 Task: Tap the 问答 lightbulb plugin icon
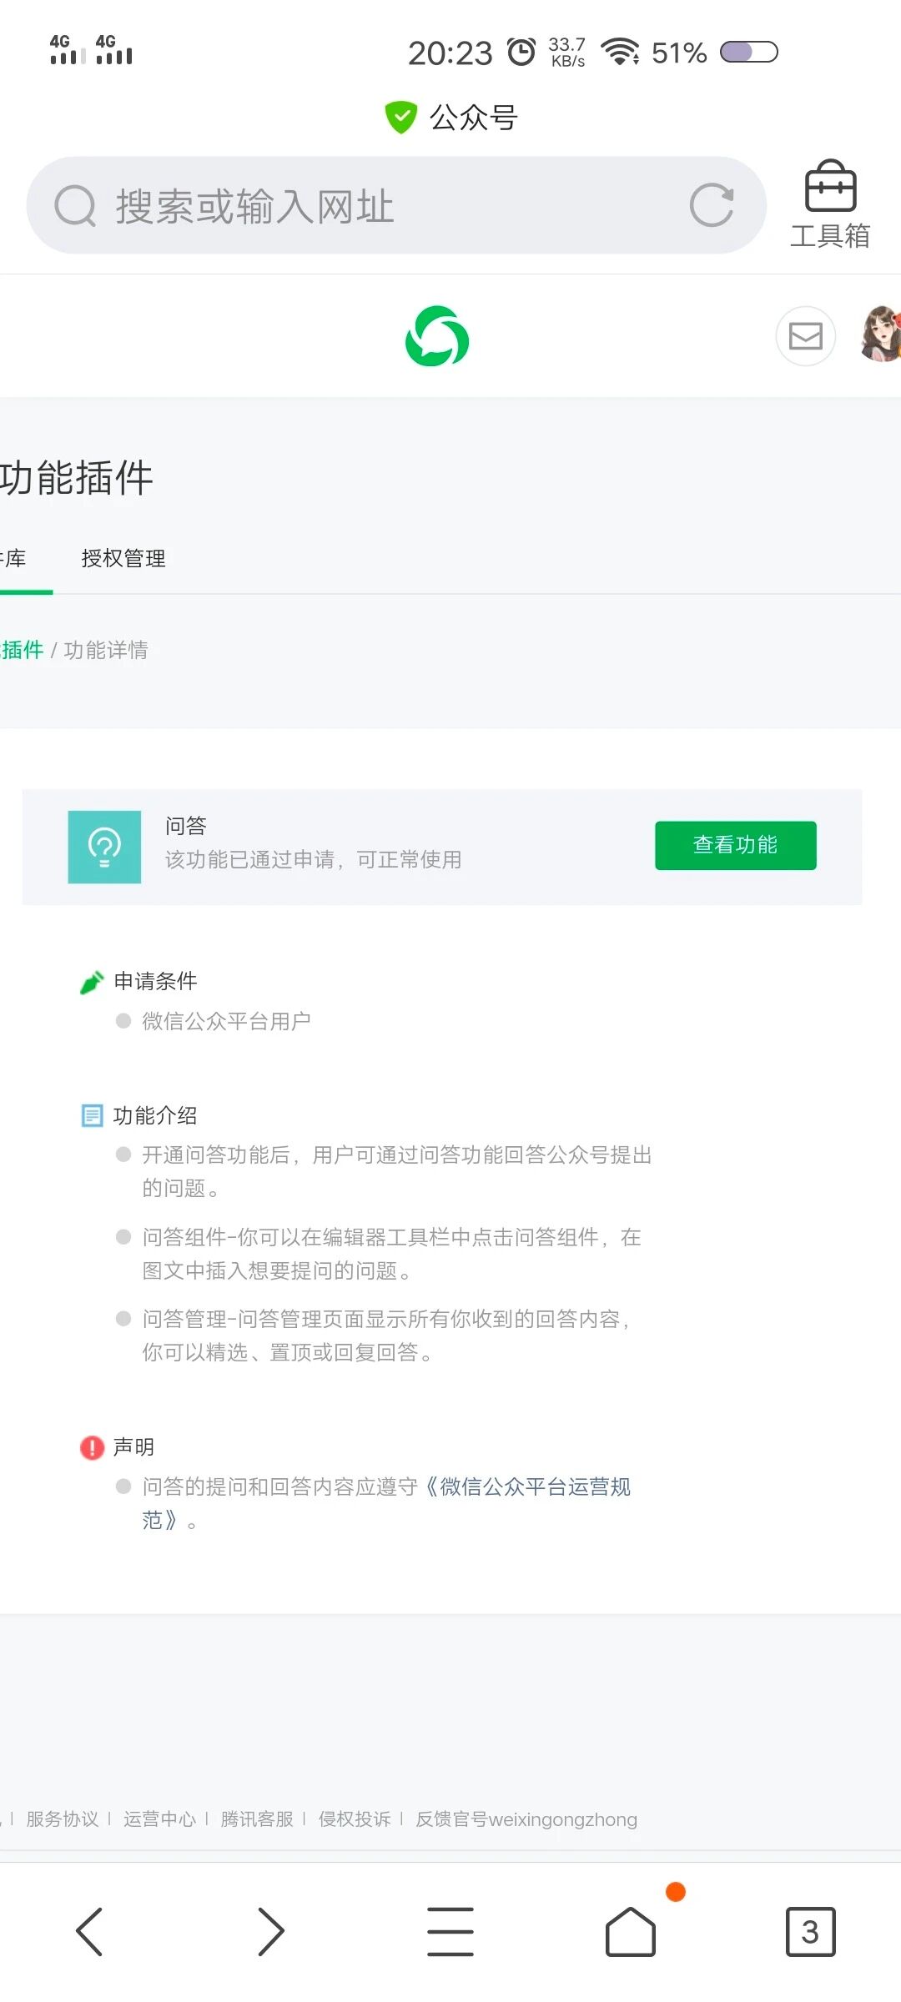coord(104,847)
